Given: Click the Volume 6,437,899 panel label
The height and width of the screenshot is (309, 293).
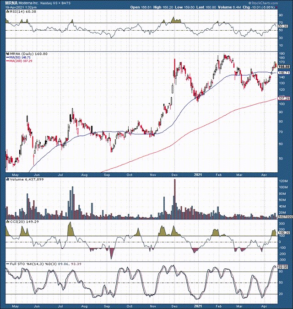Looking at the screenshot, I should [27, 180].
